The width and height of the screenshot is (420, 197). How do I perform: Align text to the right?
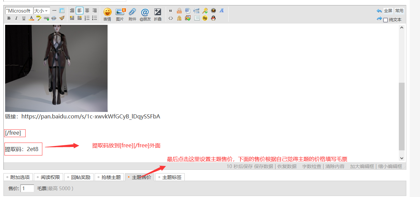pos(95,11)
